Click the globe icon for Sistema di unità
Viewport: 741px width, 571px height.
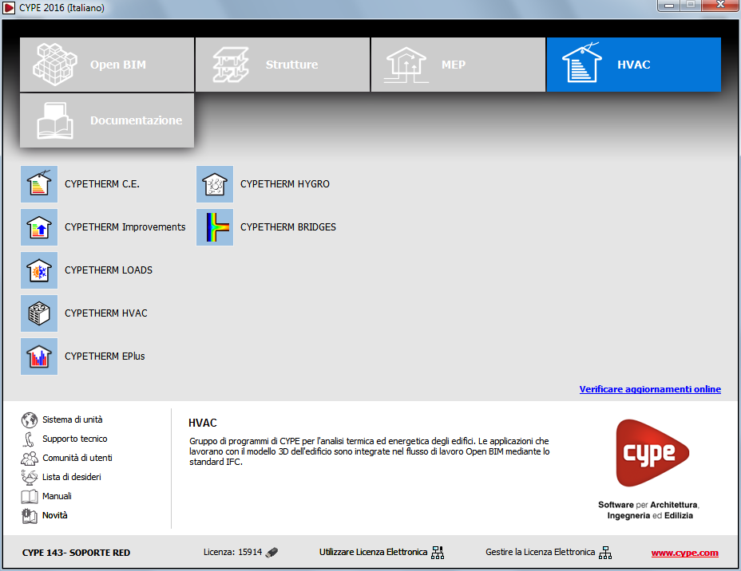coord(30,419)
